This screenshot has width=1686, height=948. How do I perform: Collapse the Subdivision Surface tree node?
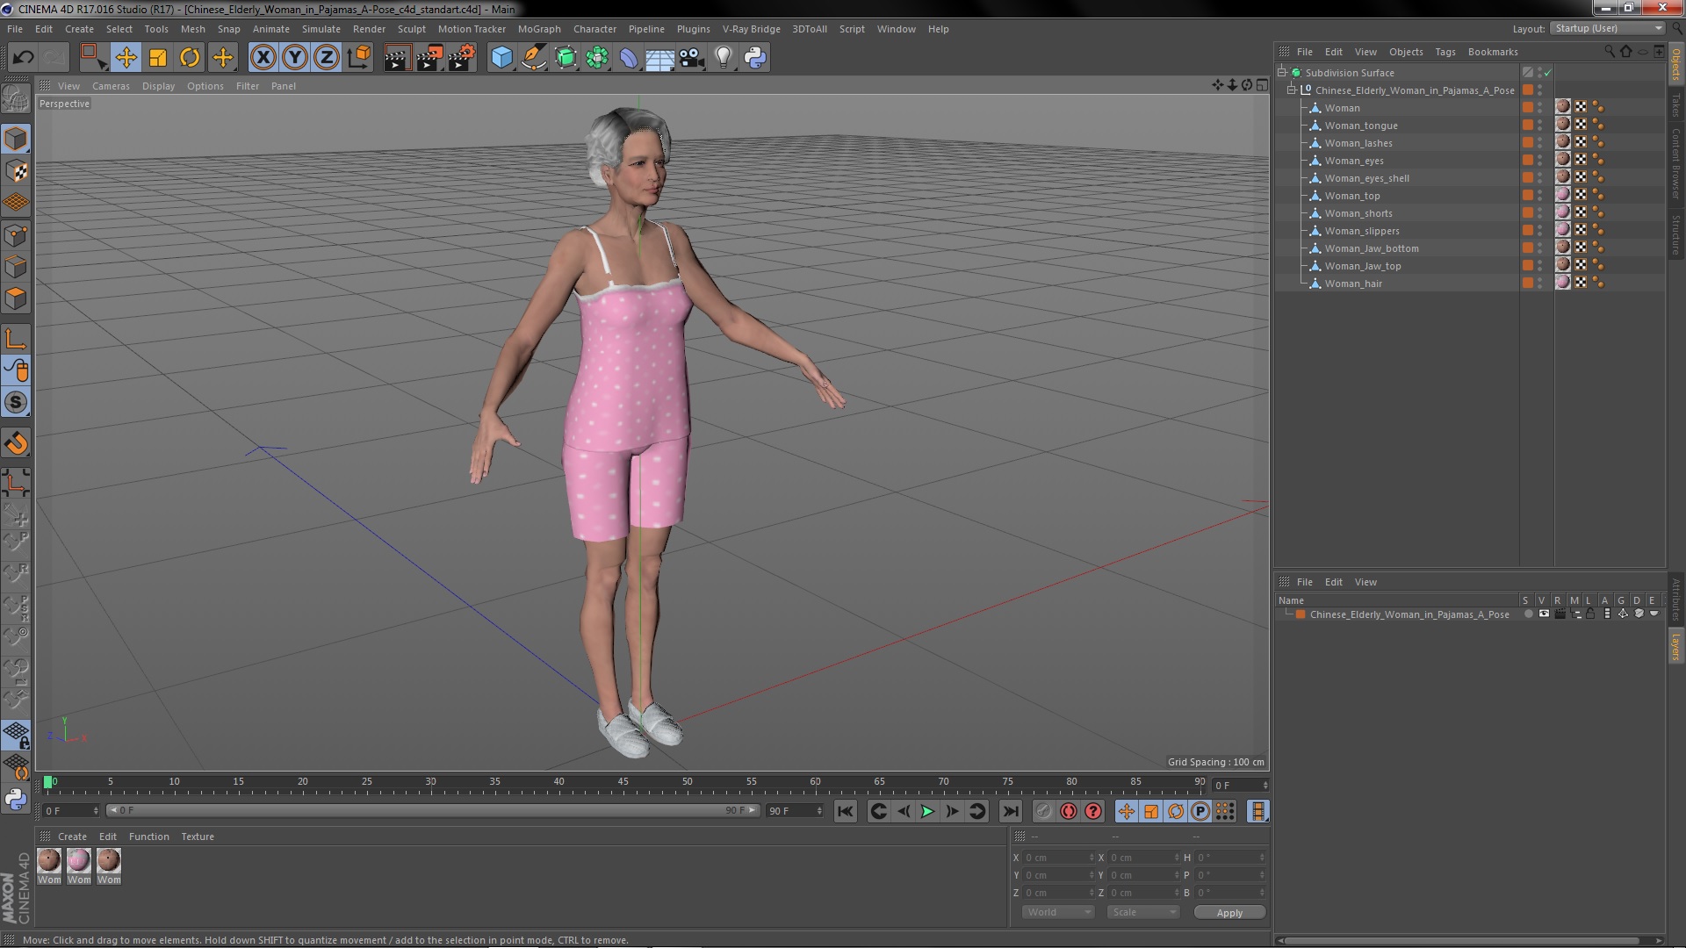click(1282, 73)
